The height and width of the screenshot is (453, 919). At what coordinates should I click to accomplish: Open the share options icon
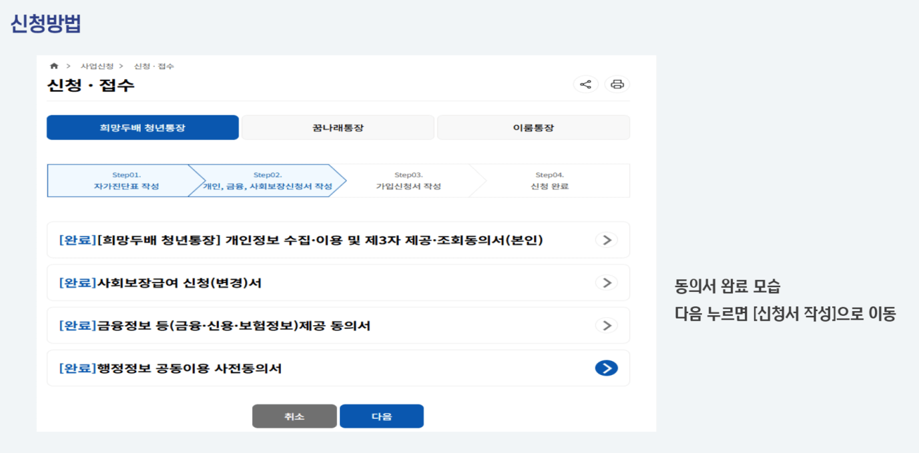point(585,84)
